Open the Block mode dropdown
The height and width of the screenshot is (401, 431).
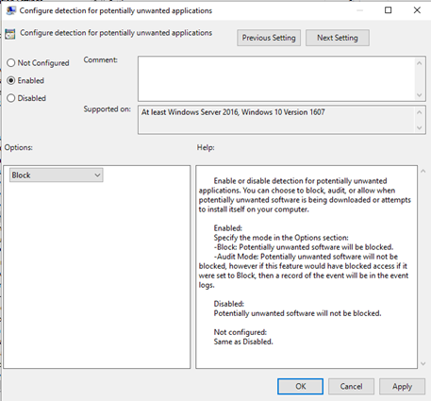57,175
